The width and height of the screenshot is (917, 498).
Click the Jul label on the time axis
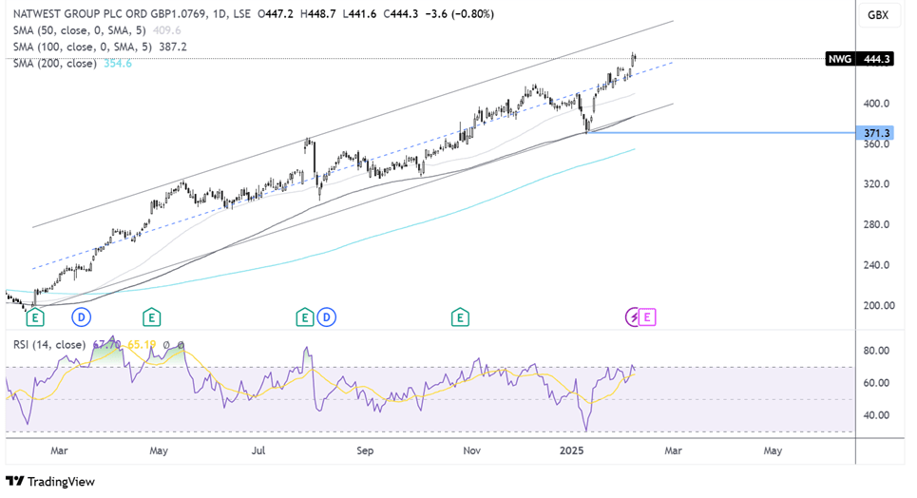tap(258, 450)
